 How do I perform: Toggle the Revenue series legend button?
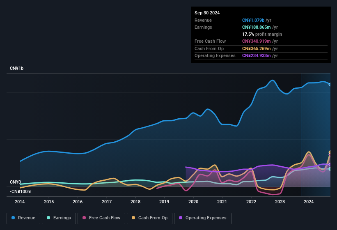tap(23, 218)
